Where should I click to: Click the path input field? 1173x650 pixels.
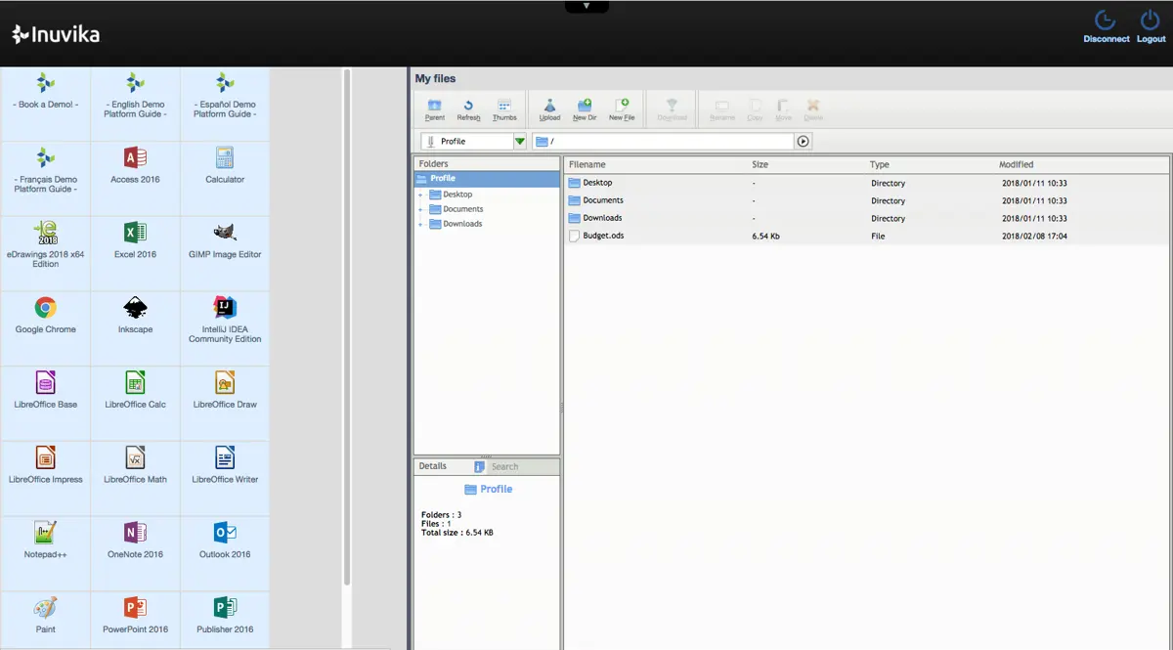point(663,142)
